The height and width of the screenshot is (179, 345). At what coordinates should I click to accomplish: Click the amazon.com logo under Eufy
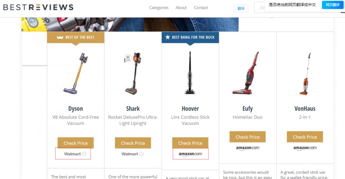click(x=248, y=148)
